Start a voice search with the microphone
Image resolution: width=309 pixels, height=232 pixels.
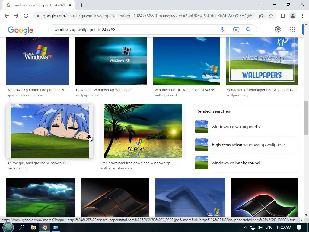click(222, 30)
